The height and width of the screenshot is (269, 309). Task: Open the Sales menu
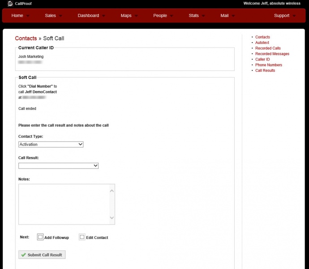click(x=51, y=16)
